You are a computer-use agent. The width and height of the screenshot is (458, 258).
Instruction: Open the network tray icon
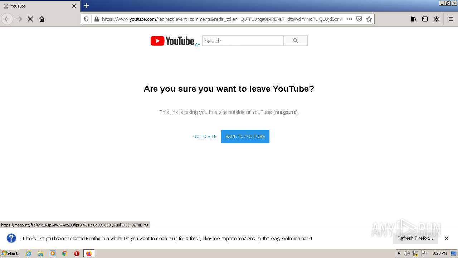coord(415,253)
